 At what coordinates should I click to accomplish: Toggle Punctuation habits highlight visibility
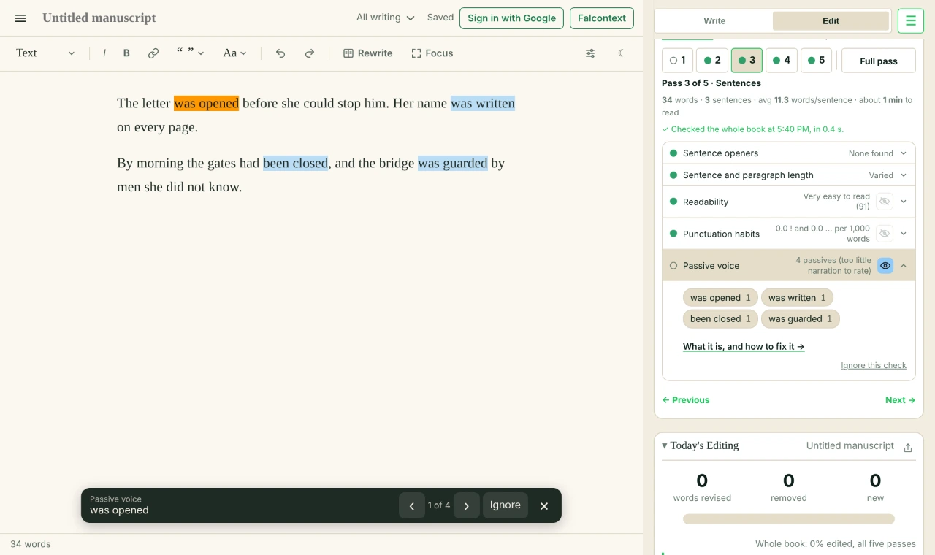(885, 234)
